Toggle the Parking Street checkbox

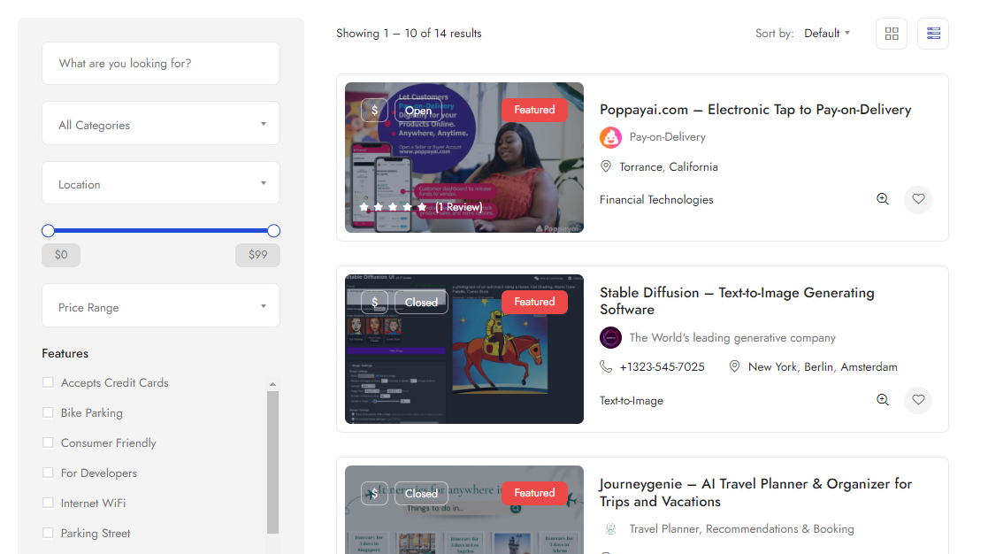(48, 533)
